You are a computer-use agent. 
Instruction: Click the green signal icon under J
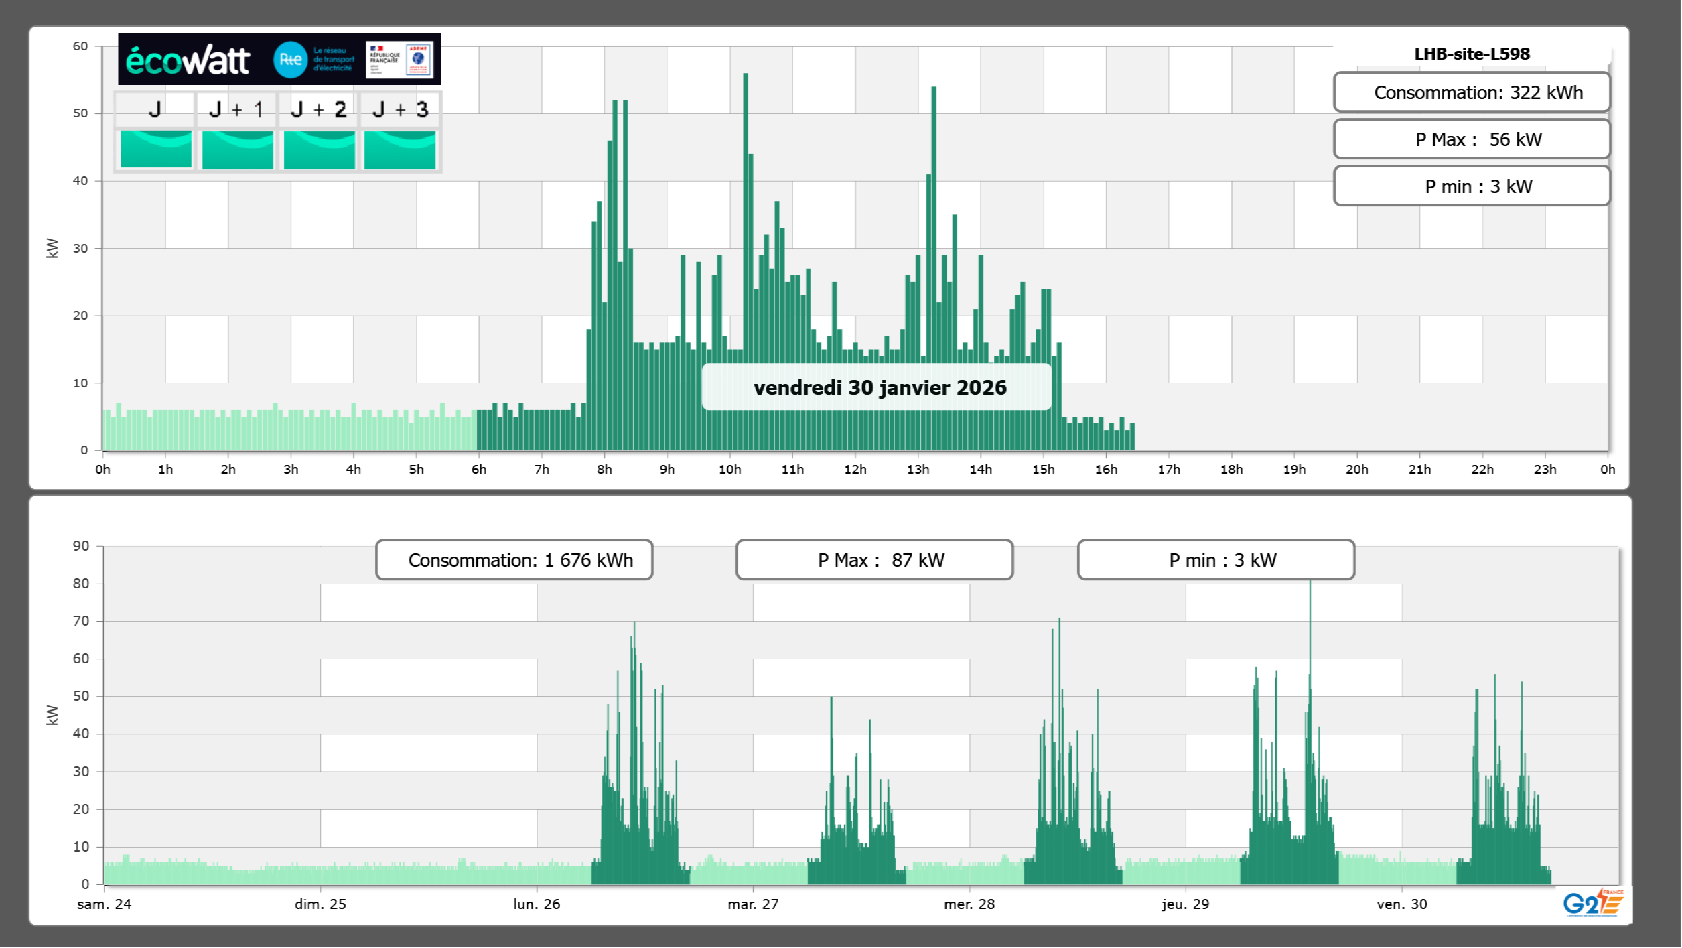click(x=155, y=149)
